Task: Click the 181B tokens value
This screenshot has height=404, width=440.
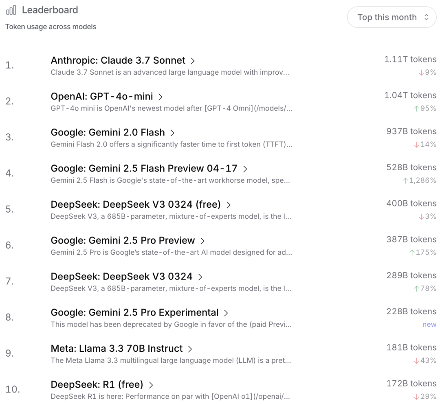Action: [411, 347]
